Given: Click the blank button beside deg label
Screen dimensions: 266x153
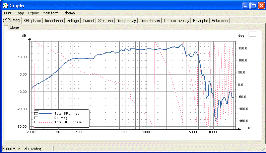Looking at the screenshot, I should (x=252, y=34).
